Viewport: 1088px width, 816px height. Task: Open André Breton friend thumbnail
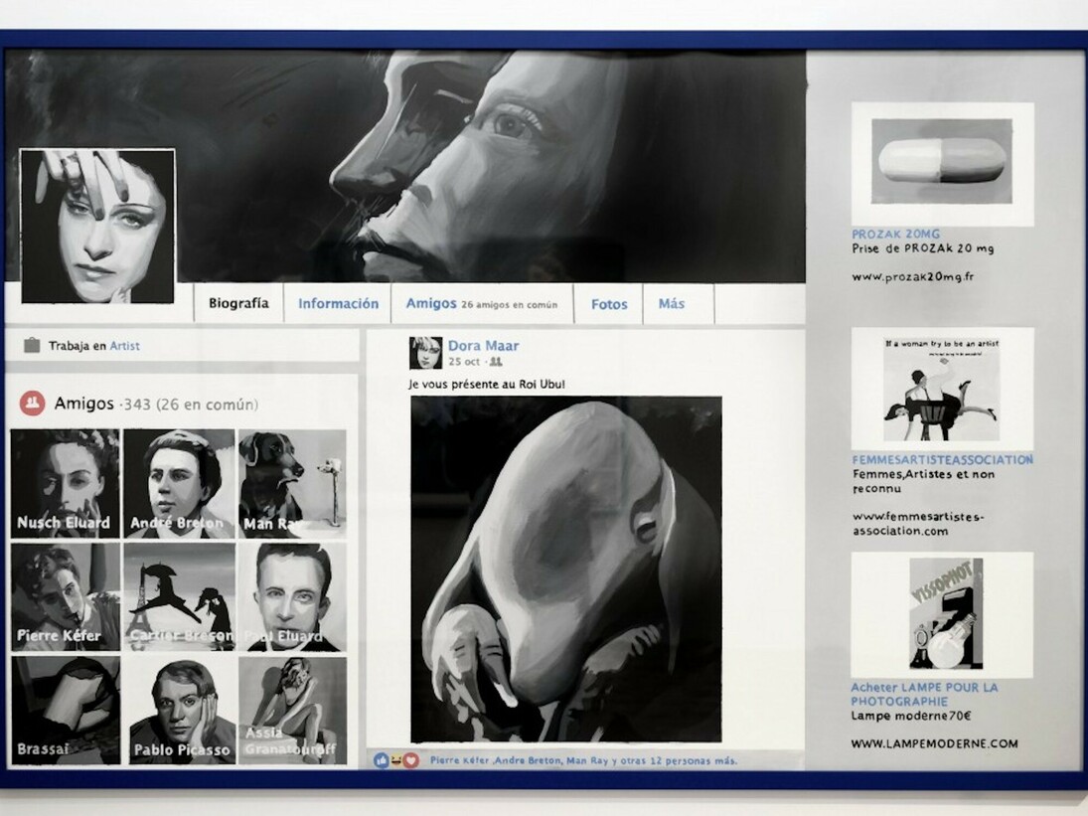[x=179, y=484]
